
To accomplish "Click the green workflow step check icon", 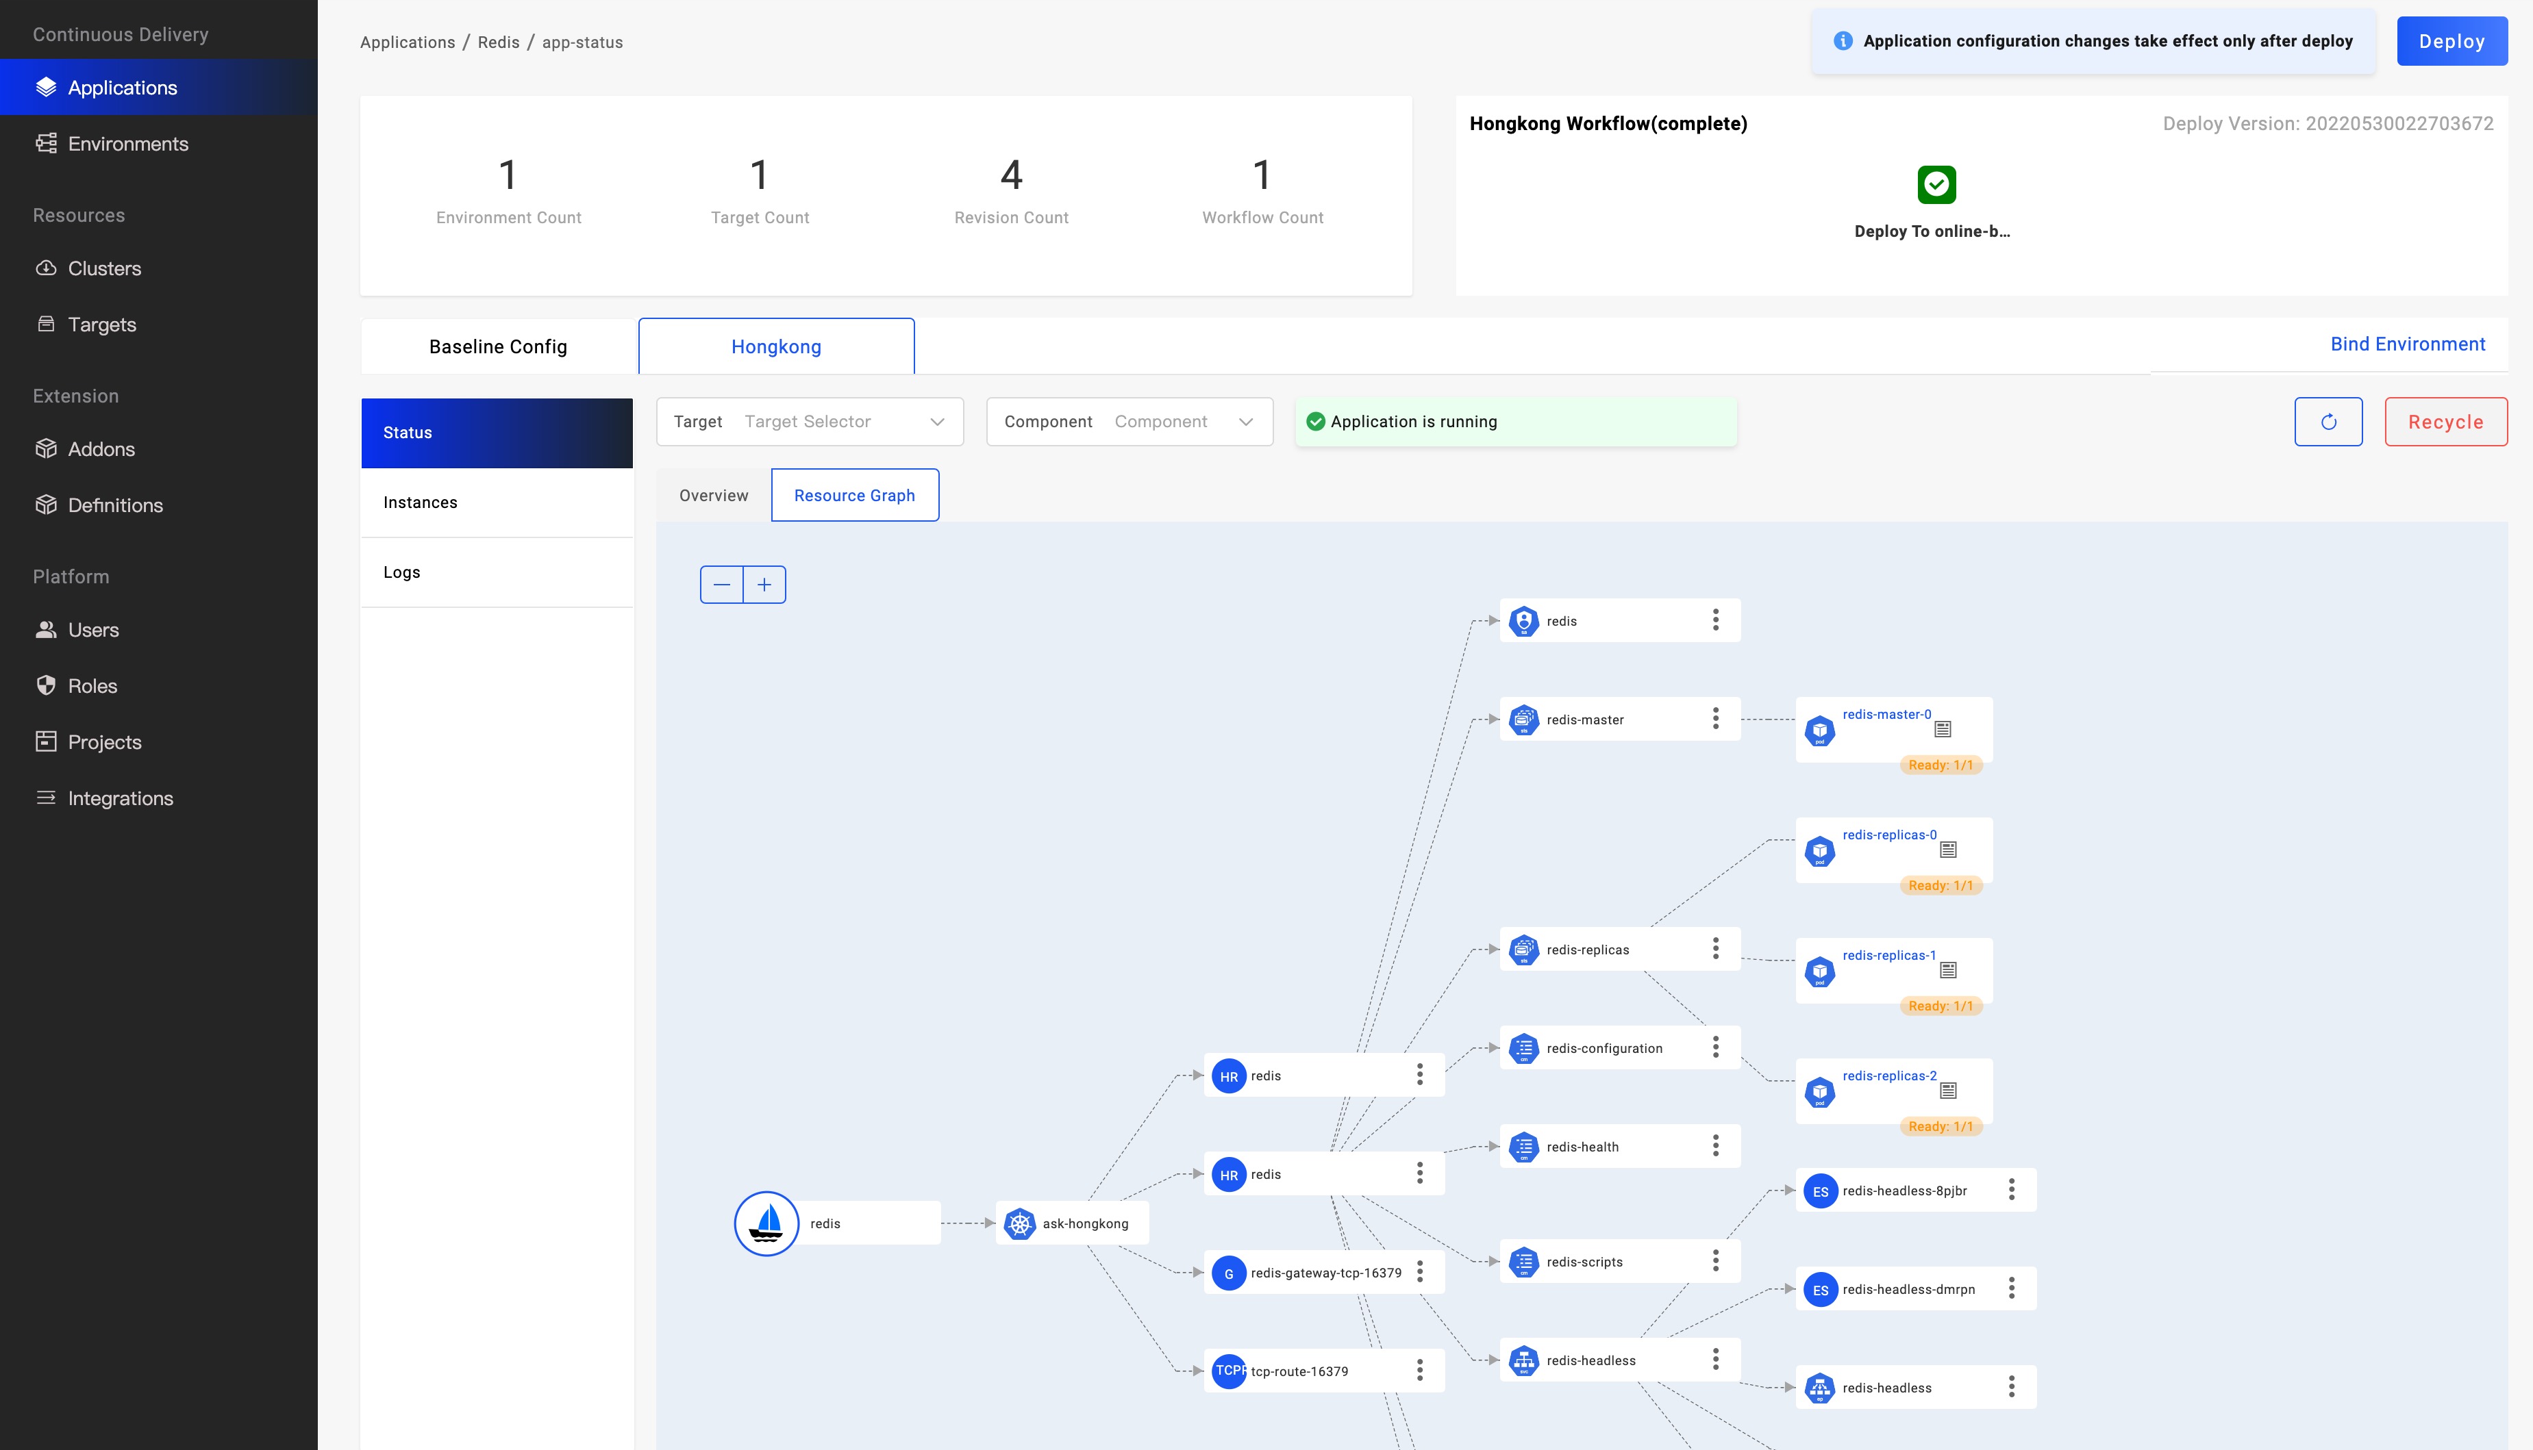I will (x=1936, y=184).
